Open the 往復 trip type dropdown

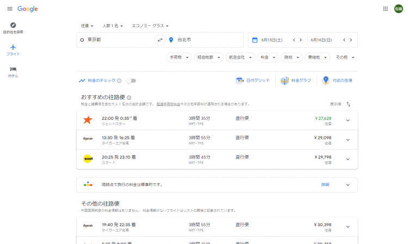click(87, 25)
